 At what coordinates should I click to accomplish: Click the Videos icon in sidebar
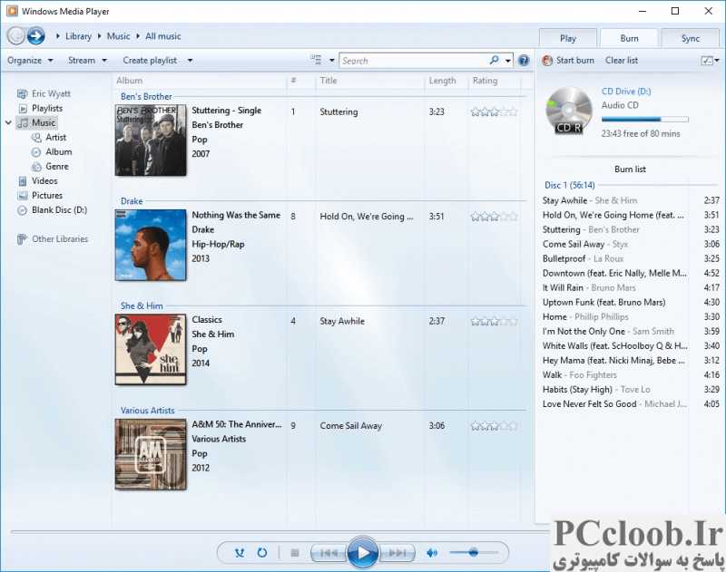pyautogui.click(x=23, y=180)
